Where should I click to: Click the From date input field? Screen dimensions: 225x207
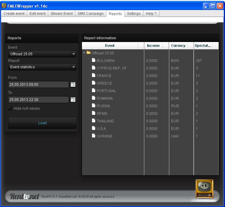coord(39,85)
